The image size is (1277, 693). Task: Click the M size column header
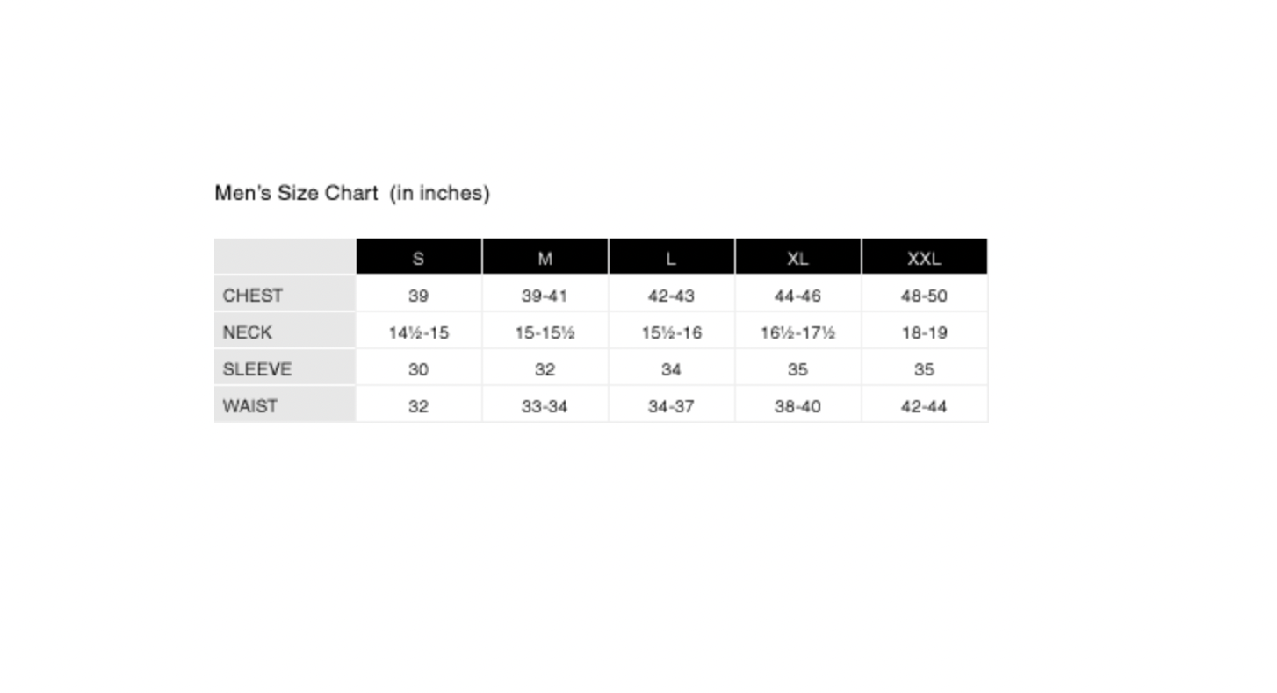[x=545, y=257]
